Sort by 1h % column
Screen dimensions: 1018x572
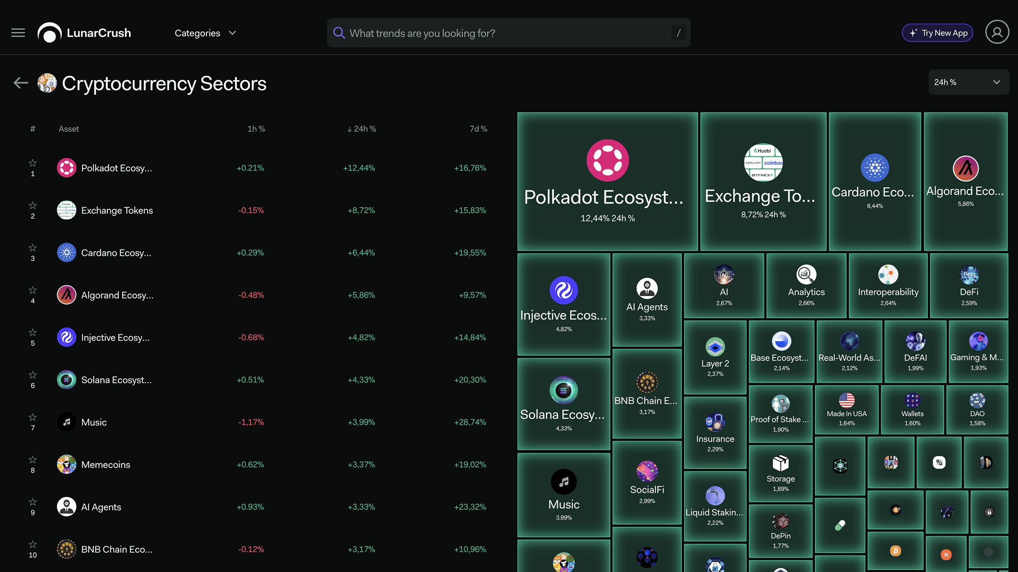click(256, 129)
